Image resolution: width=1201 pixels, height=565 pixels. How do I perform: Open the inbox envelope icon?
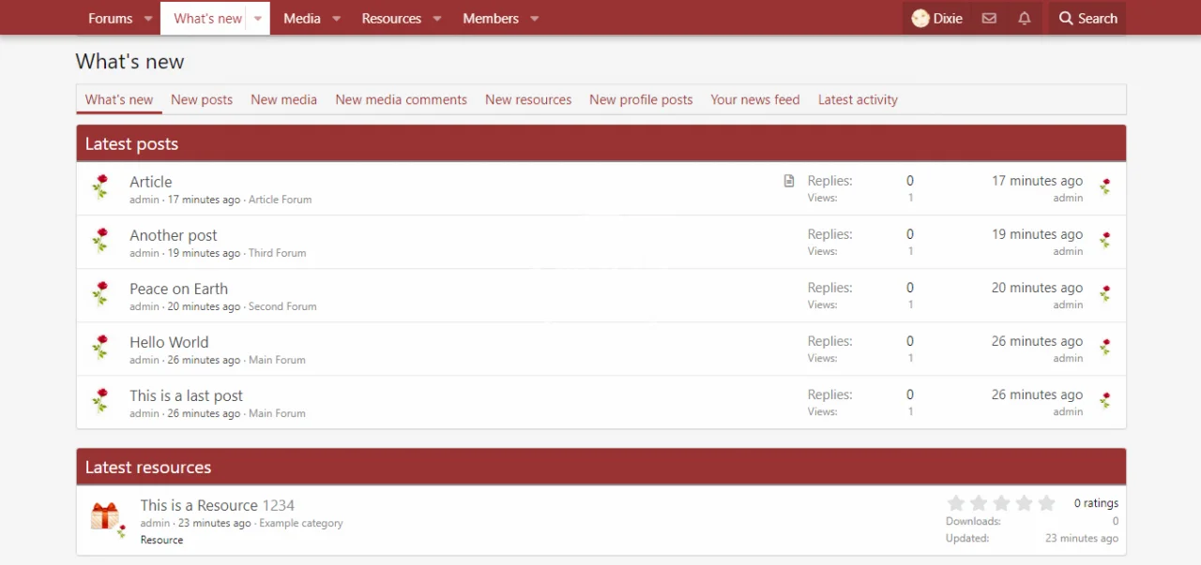[989, 19]
